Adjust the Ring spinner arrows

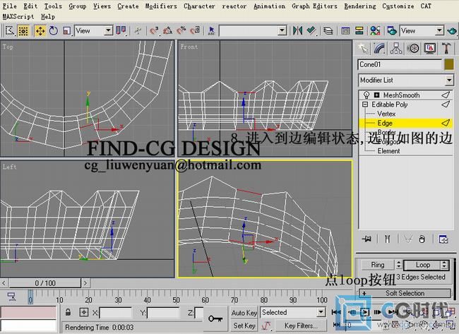[x=398, y=265]
